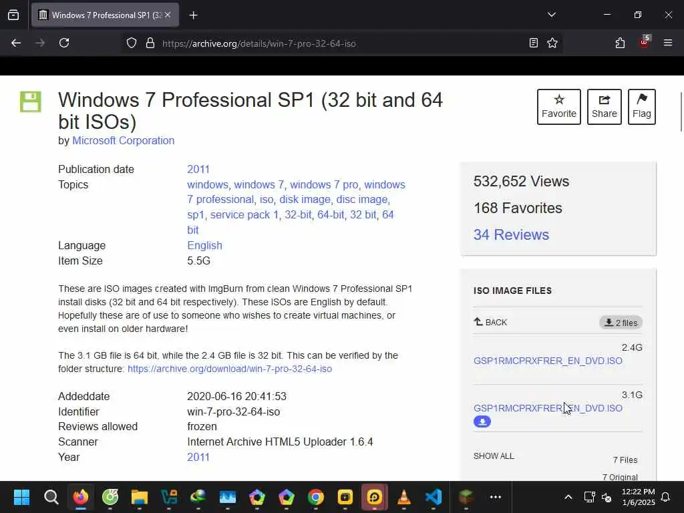Click the Share button

click(x=604, y=107)
